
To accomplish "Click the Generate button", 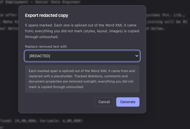I will (x=128, y=102).
